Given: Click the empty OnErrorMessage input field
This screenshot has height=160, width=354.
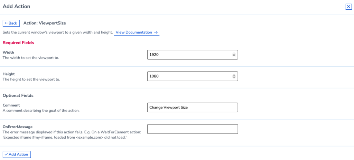Looking at the screenshot, I should 193,129.
